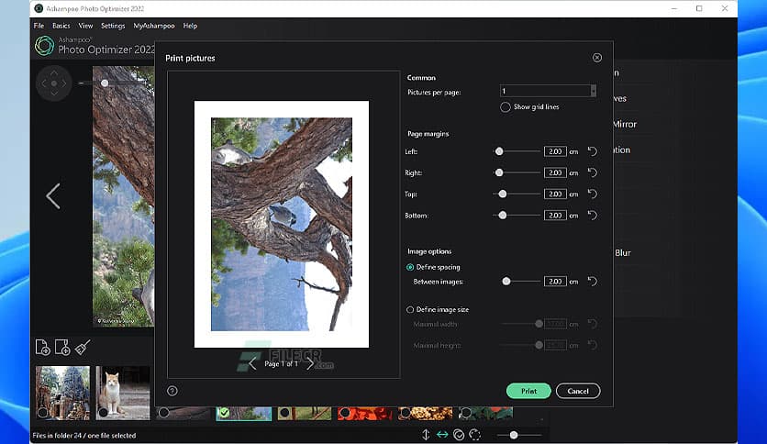Click the Between images value field
The height and width of the screenshot is (444, 767).
(555, 281)
